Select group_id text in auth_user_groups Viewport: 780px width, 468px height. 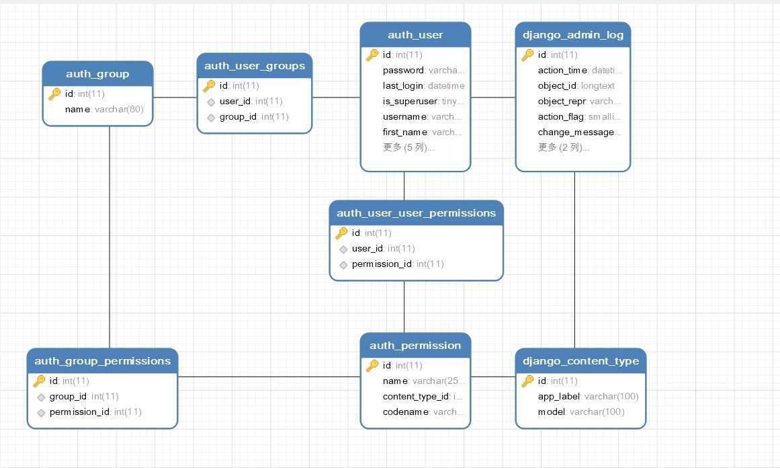pos(238,116)
